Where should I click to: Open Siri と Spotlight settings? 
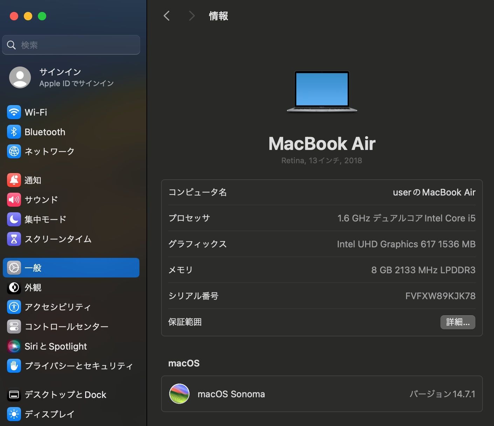pyautogui.click(x=71, y=346)
